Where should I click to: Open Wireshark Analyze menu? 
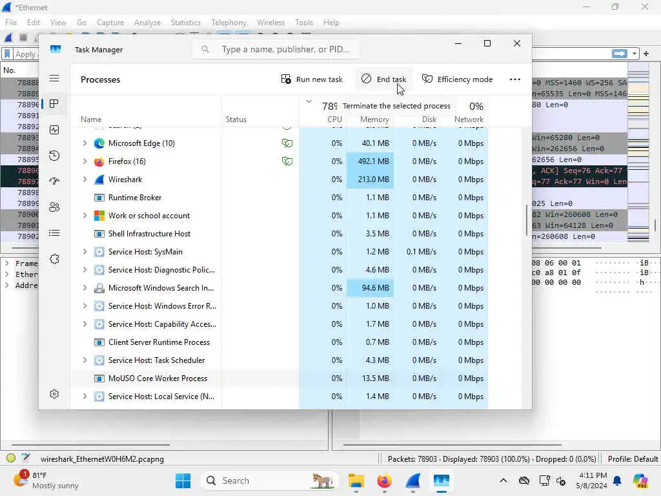(x=148, y=23)
